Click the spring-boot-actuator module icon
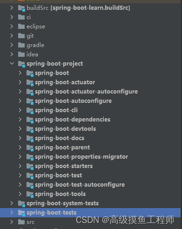 coord(30,83)
